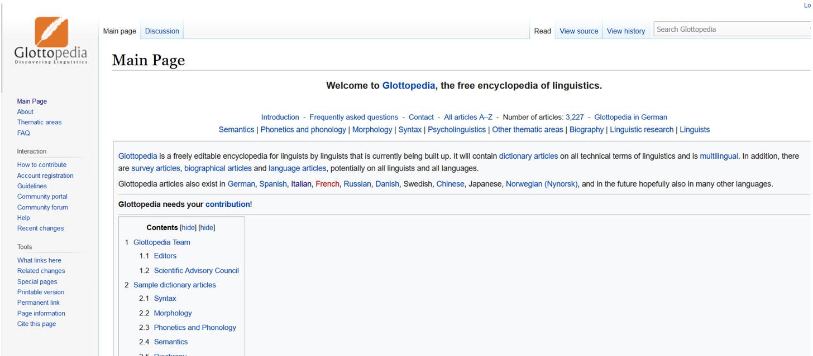Screen dimensions: 813x356
Task: Open Other thematic areas link
Action: (528, 130)
